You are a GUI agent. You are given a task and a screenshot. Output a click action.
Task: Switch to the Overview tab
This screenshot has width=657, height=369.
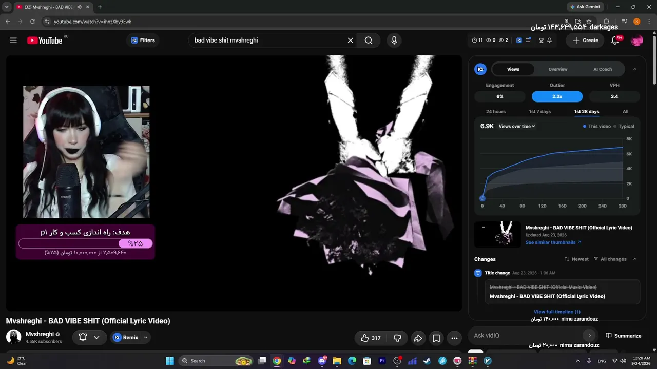(x=557, y=69)
